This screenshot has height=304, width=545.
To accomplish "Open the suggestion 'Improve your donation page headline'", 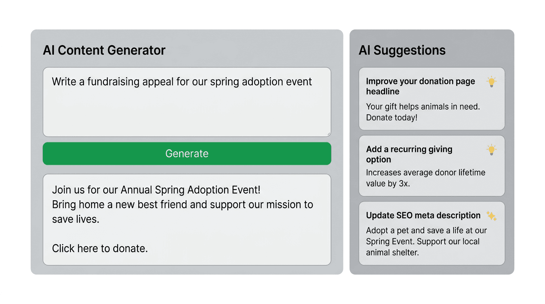I will click(432, 99).
